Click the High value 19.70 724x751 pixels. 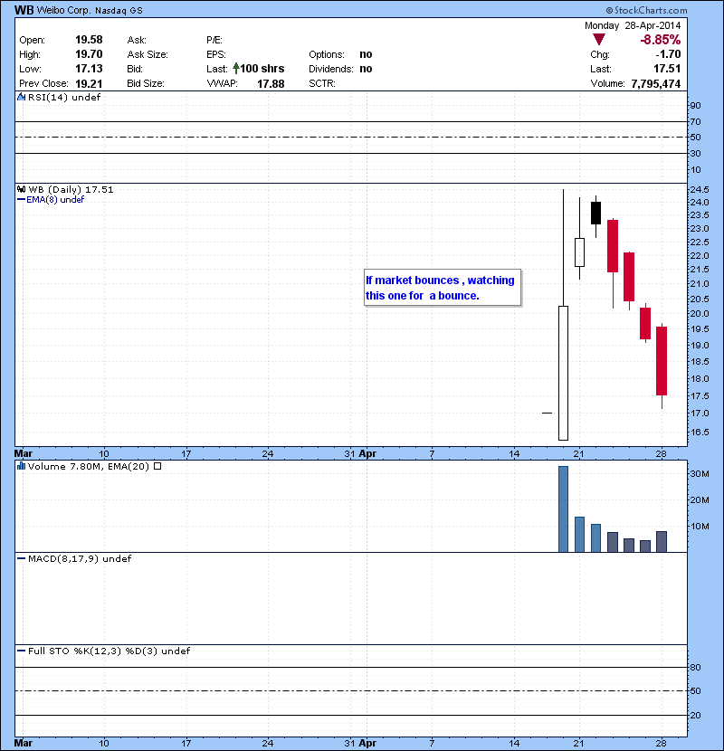(x=89, y=54)
